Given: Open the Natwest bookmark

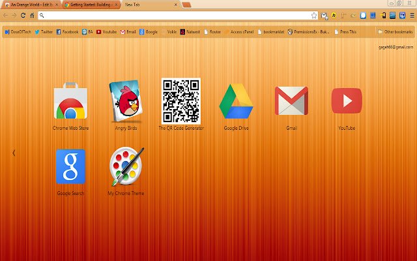Looking at the screenshot, I should click(190, 32).
